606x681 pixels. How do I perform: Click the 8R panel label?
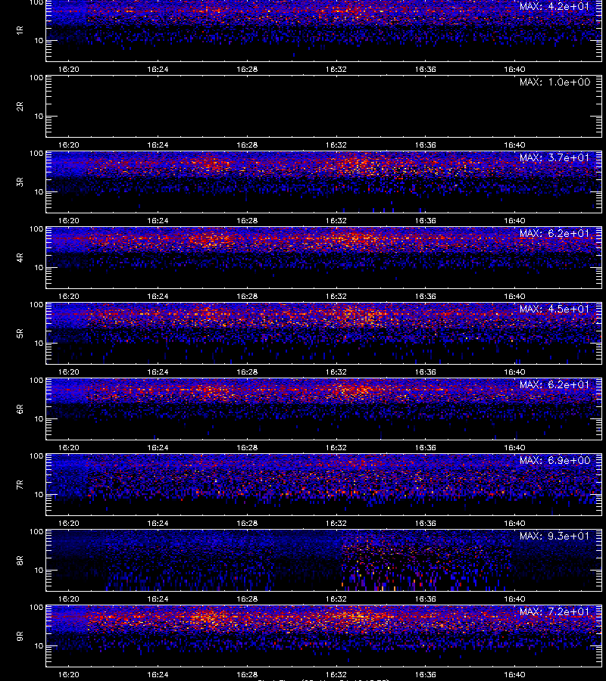point(20,561)
